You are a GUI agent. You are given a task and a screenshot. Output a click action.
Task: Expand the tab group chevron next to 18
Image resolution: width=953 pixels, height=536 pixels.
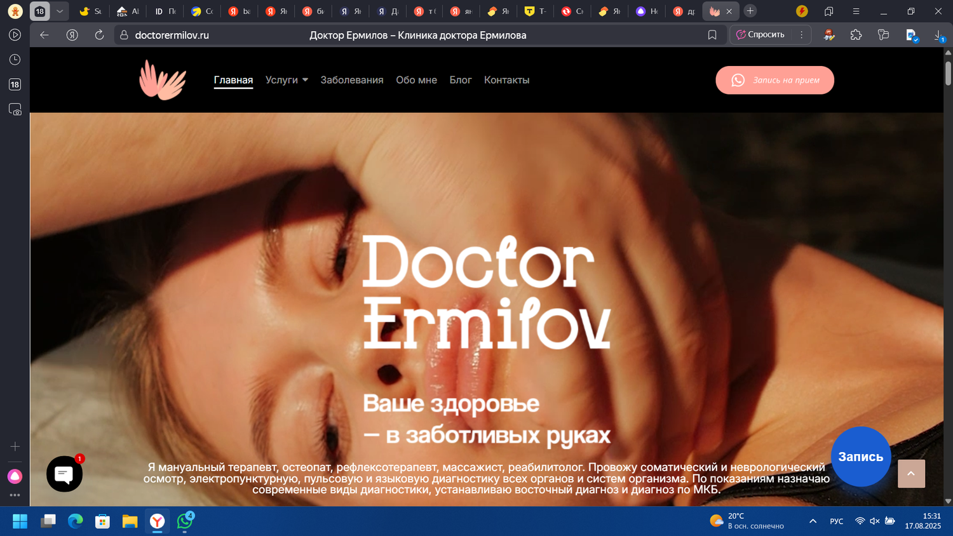pyautogui.click(x=58, y=11)
